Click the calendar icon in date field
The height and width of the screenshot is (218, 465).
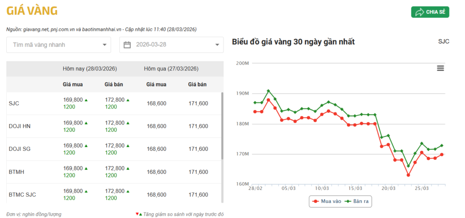click(x=127, y=45)
